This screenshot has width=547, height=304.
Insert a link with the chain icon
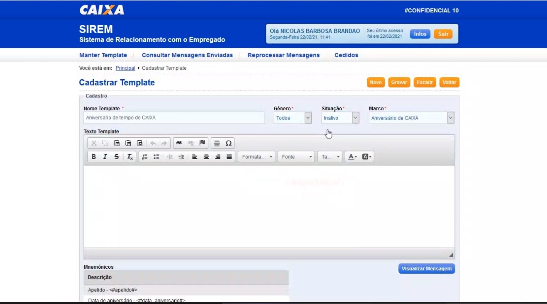(179, 143)
